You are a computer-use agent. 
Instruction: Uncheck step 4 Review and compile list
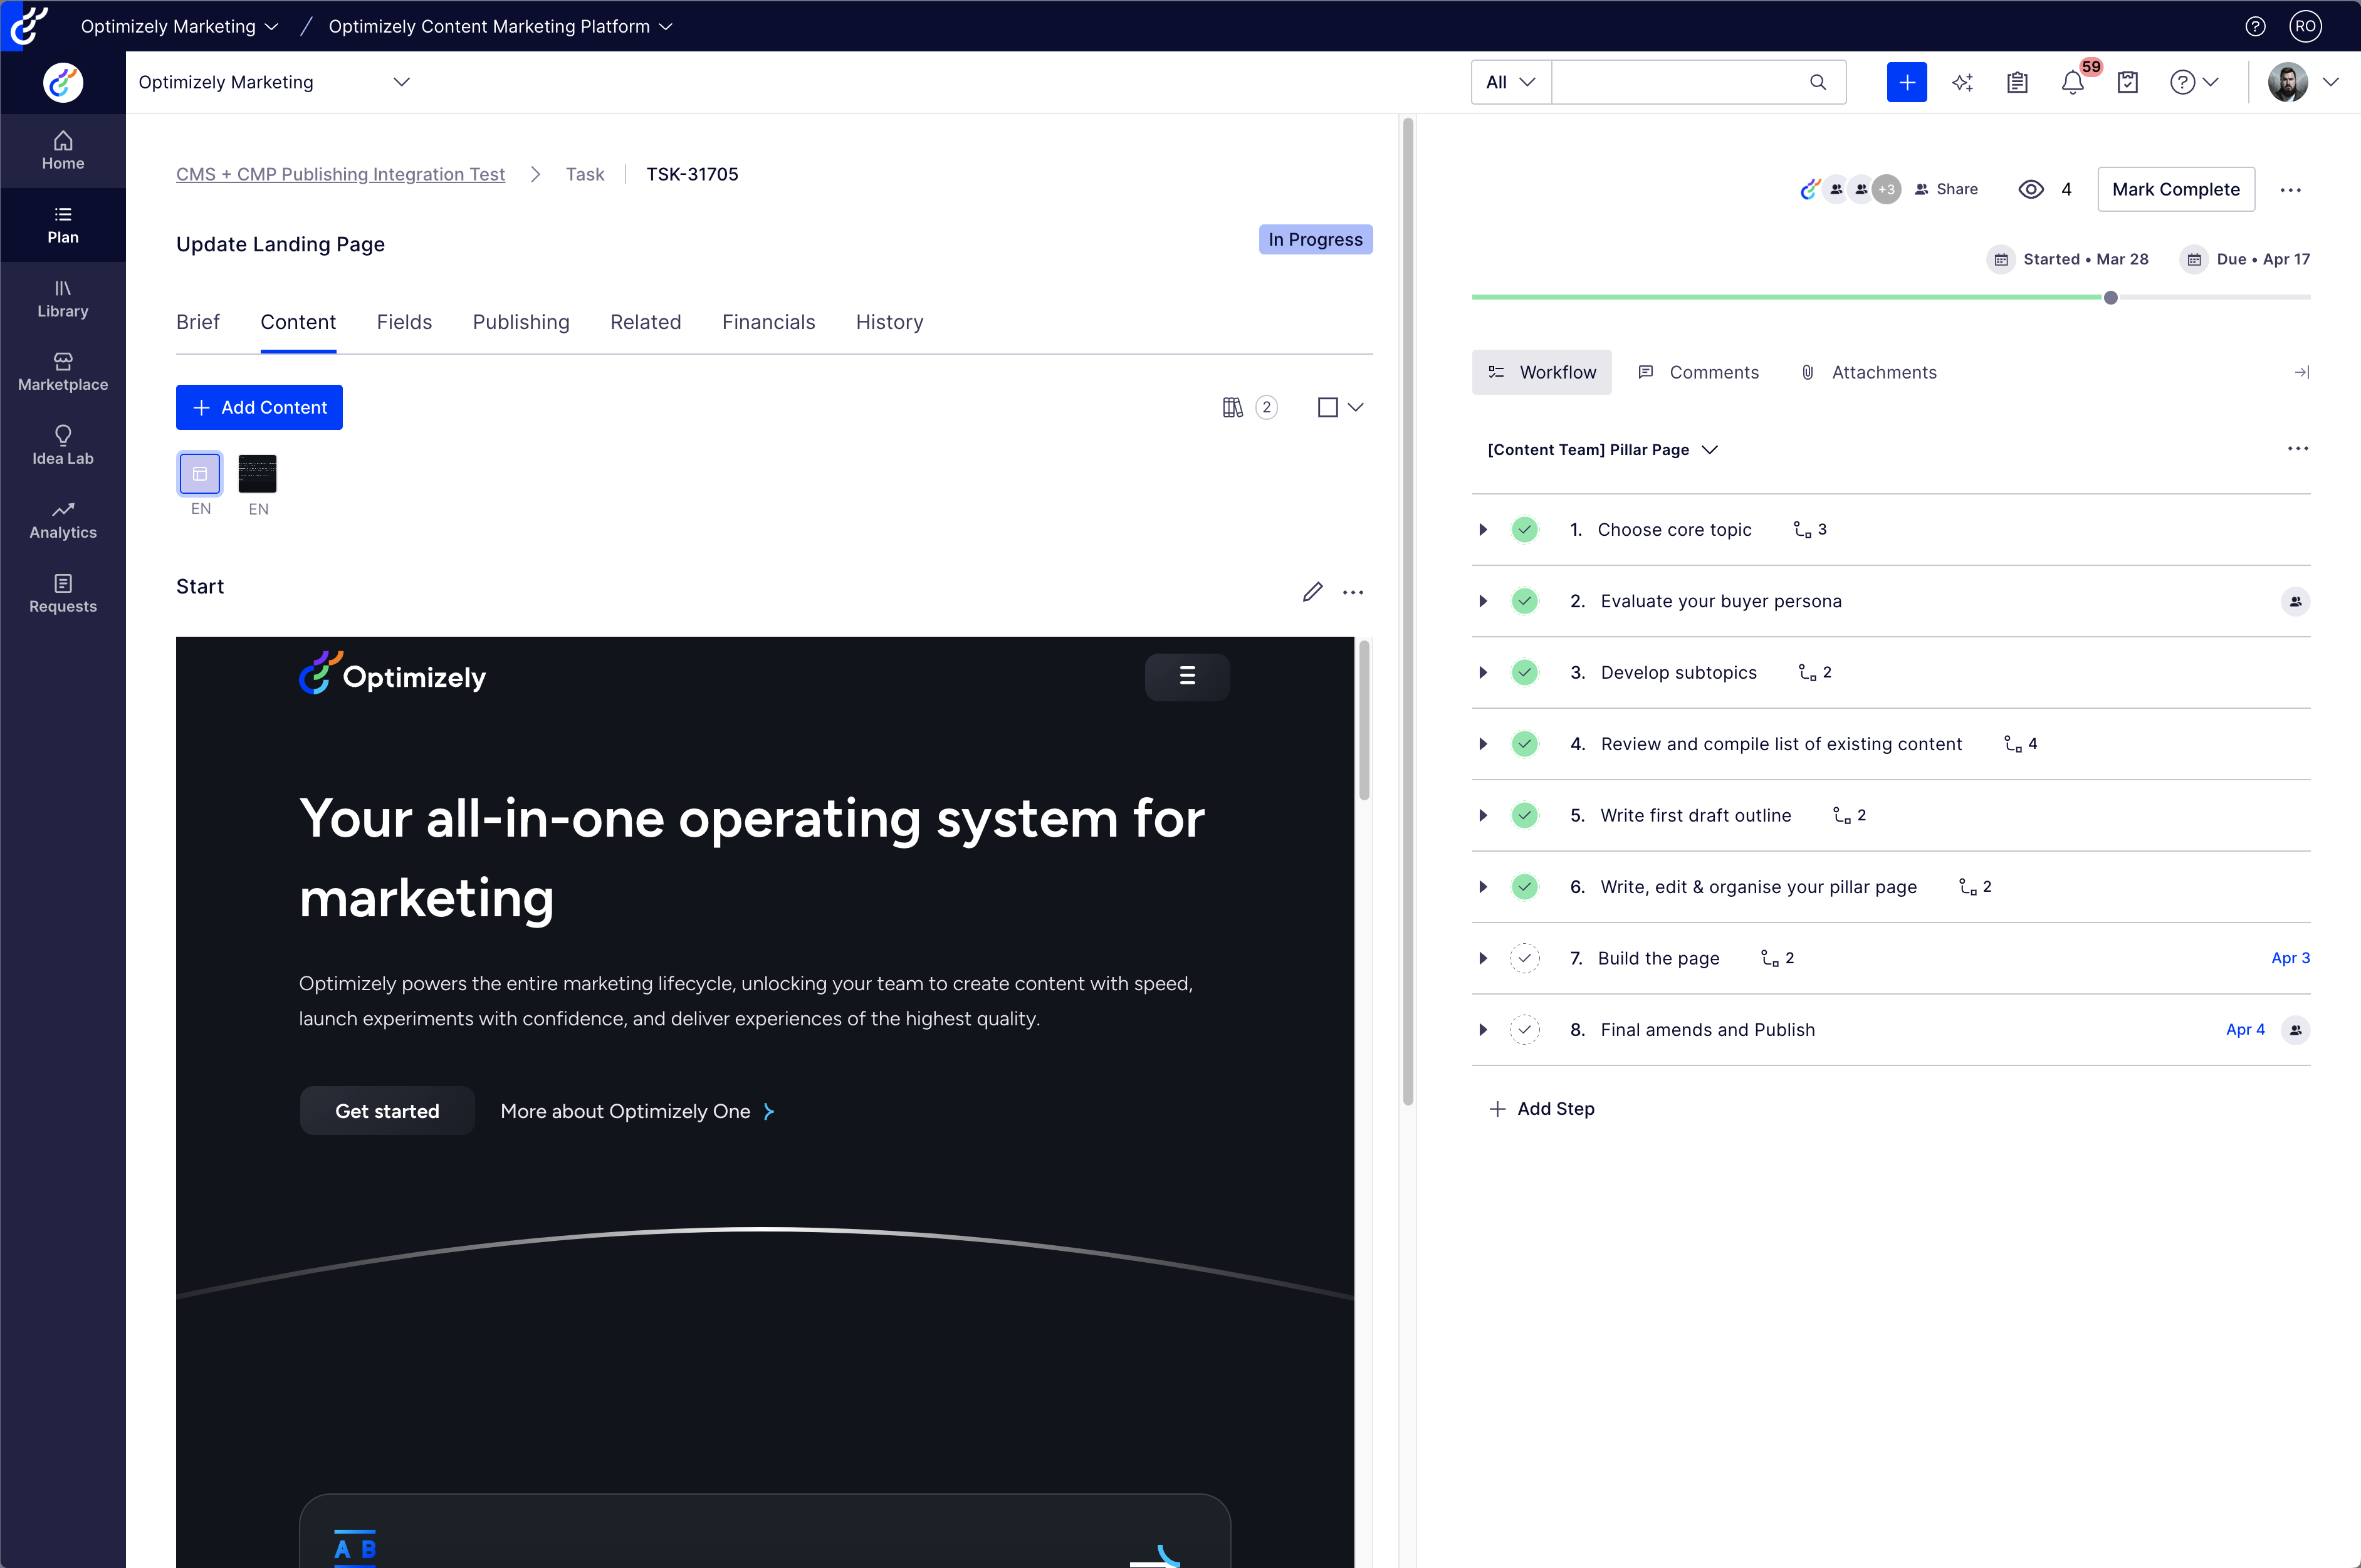1524,744
